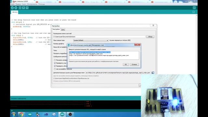Screen dimensions: 208x117
Task: Open Google Chrome from the taskbar
Action: tap(21, 114)
